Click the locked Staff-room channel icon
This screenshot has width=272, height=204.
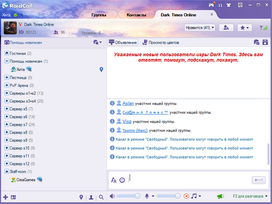[7, 171]
